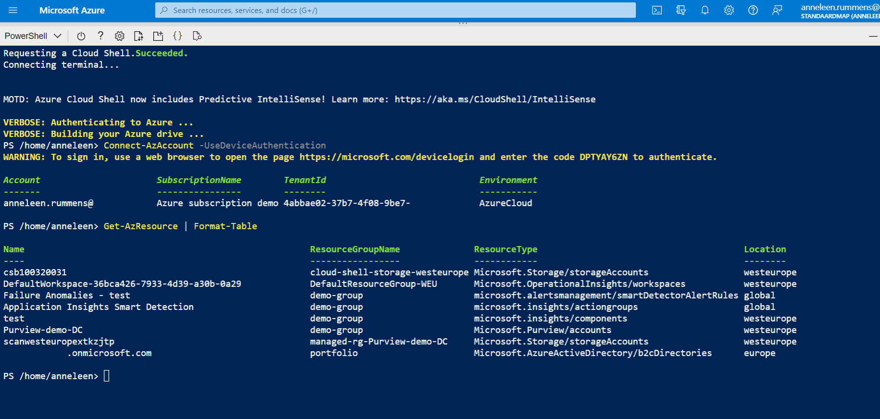Click the cloud-shell-storage-westeurope group name
880x419 pixels.
click(x=389, y=272)
